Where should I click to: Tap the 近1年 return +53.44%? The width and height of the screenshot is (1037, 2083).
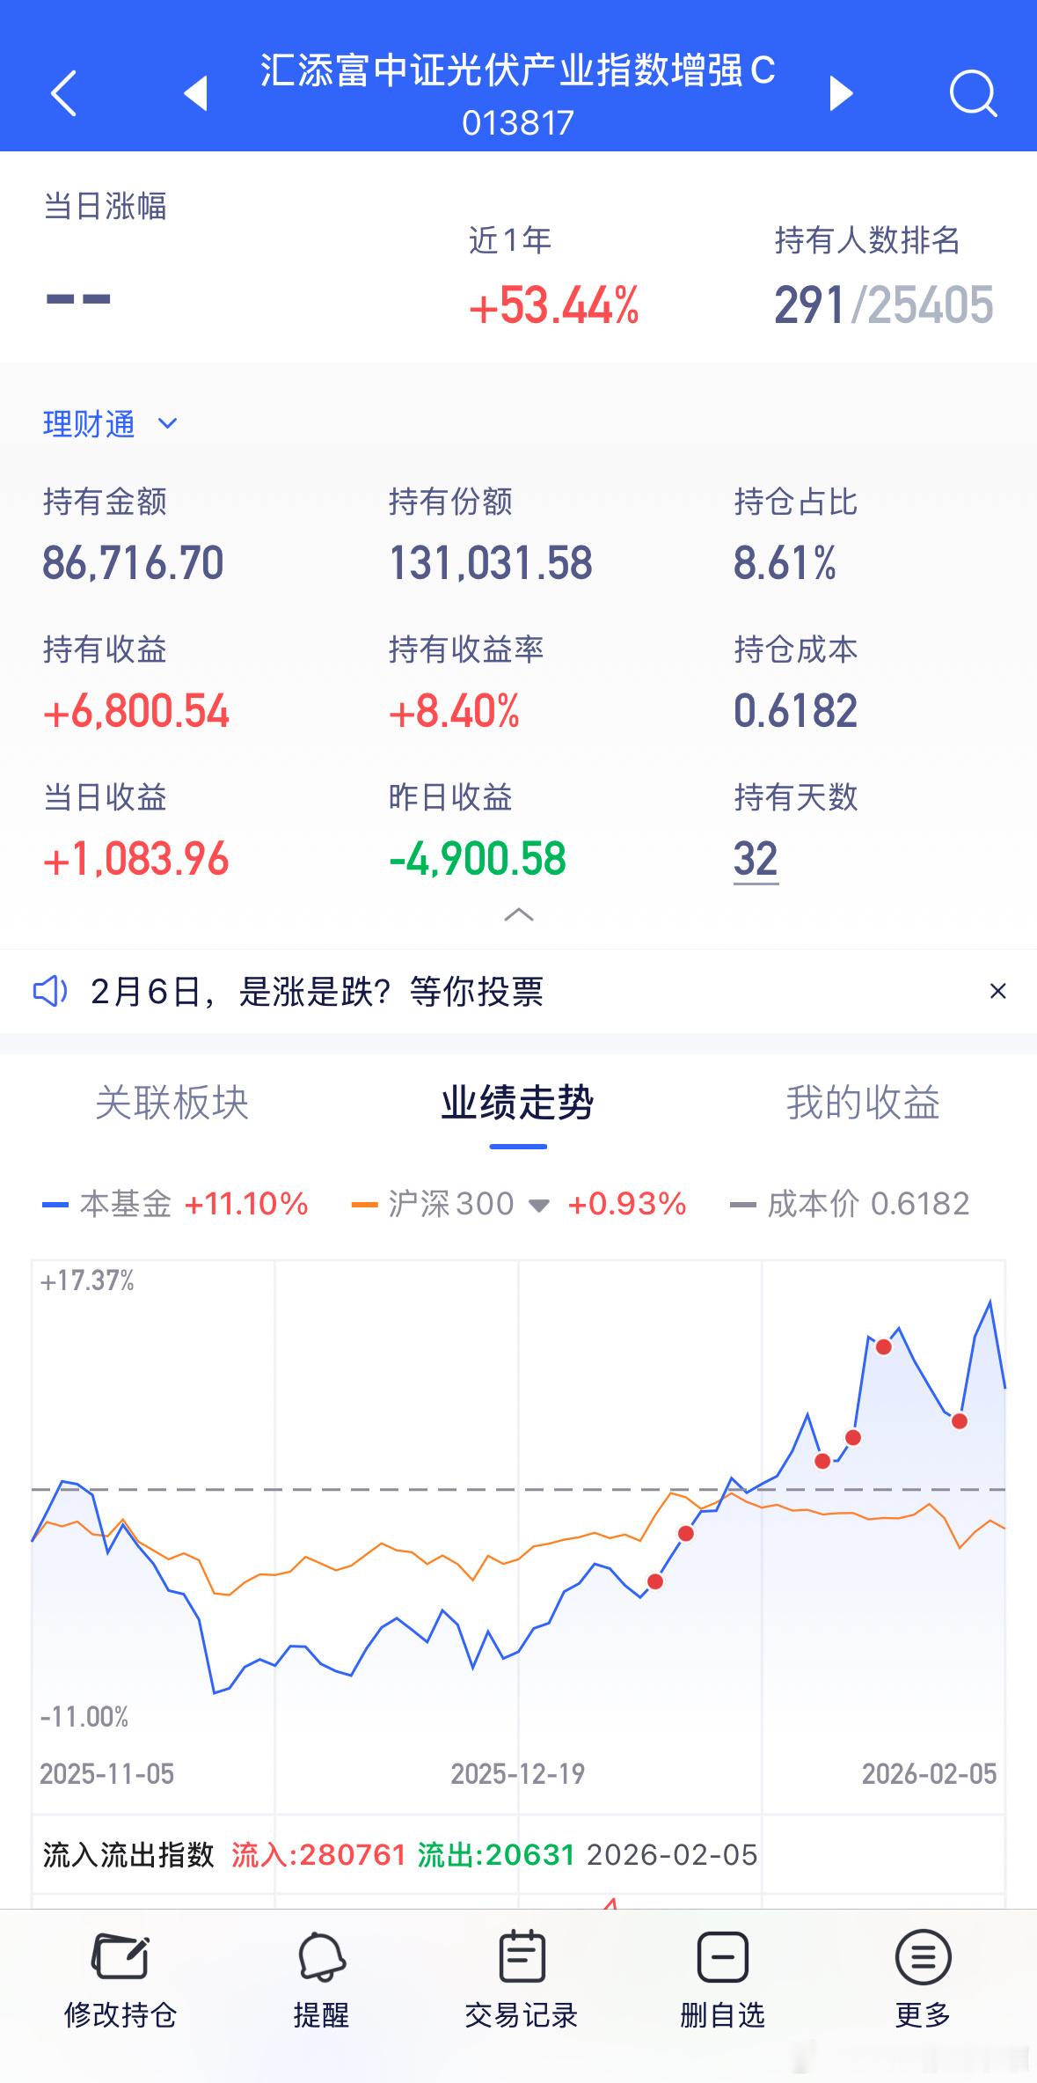tap(554, 306)
